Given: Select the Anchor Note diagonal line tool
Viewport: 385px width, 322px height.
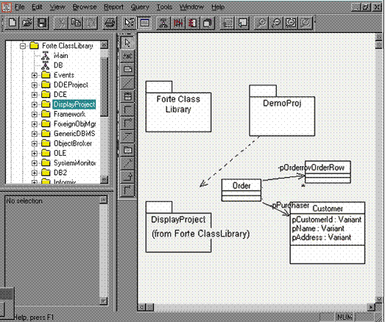Looking at the screenshot, I should tap(127, 83).
